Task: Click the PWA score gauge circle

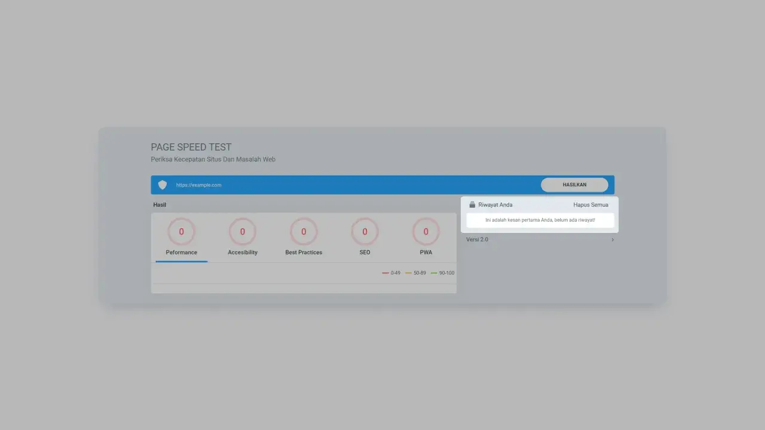Action: (x=426, y=232)
